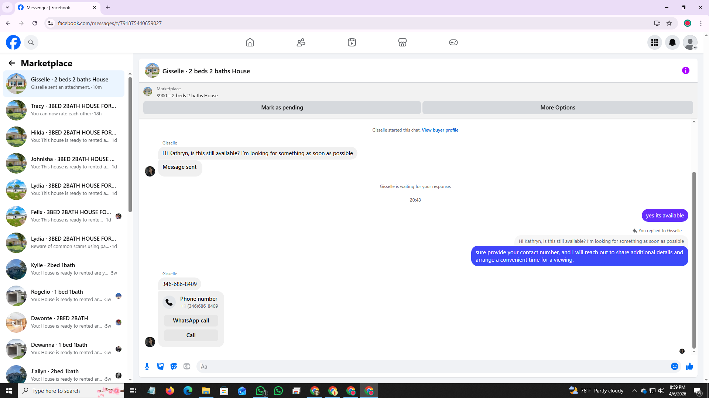Screen dimensions: 709x398
Task: Bookmark this page with star icon
Action: (669, 23)
